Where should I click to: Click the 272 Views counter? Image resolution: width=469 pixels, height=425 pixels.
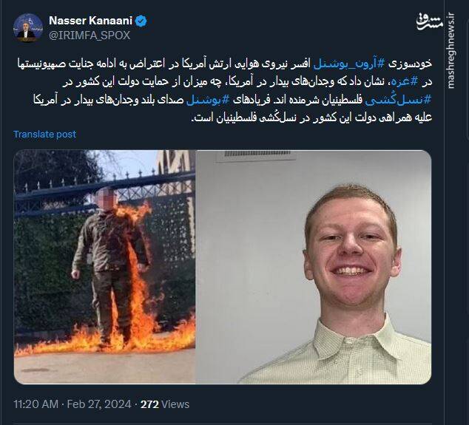pyautogui.click(x=165, y=404)
